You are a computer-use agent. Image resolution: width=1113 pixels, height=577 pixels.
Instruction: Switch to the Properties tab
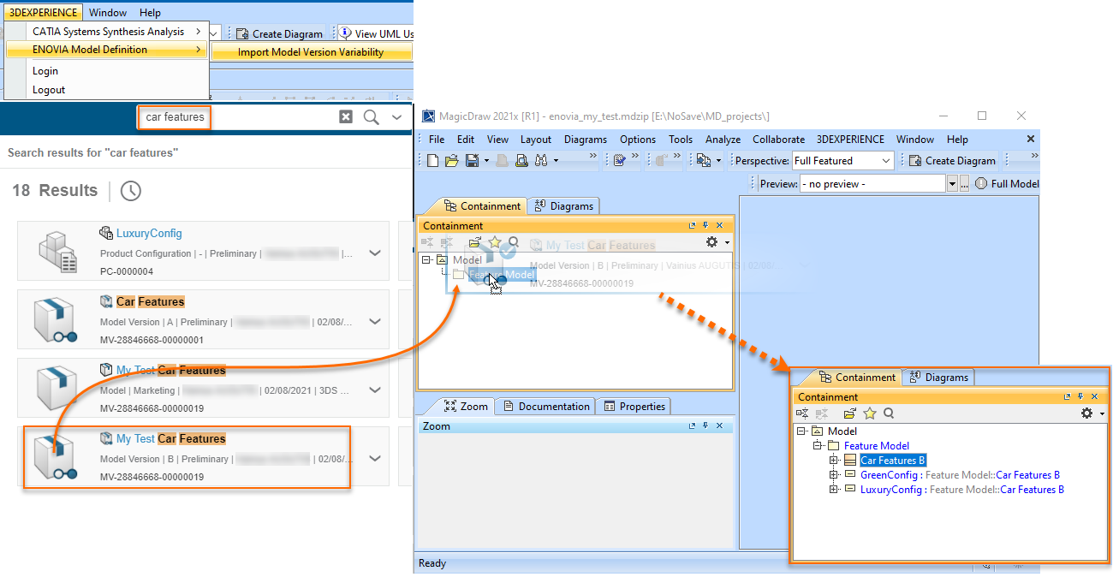coord(634,407)
